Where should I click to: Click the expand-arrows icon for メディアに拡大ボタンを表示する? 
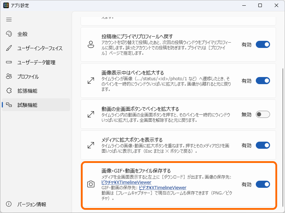91,145
